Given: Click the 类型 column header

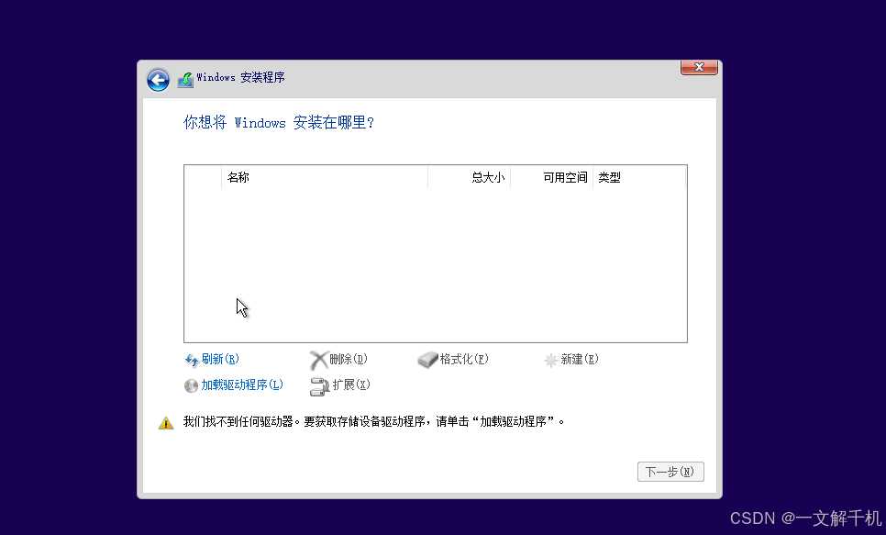Looking at the screenshot, I should pos(610,177).
